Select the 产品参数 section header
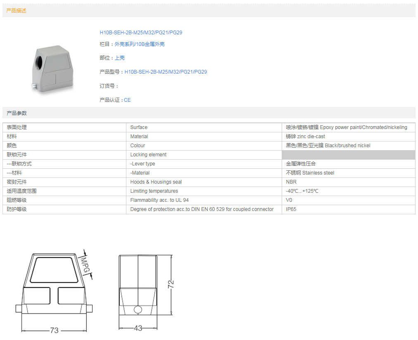The image size is (418, 340). pos(17,113)
